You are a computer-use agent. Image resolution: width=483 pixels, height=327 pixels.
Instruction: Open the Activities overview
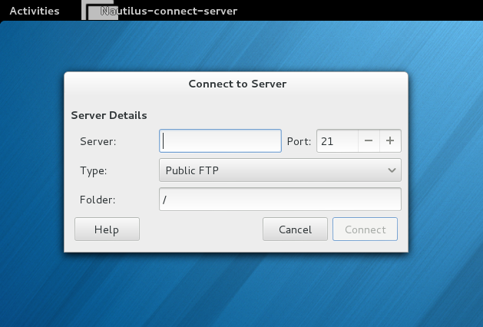34,11
